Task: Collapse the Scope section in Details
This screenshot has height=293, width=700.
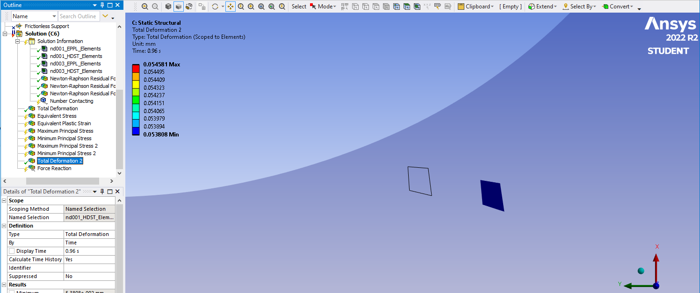Action: tap(5, 200)
